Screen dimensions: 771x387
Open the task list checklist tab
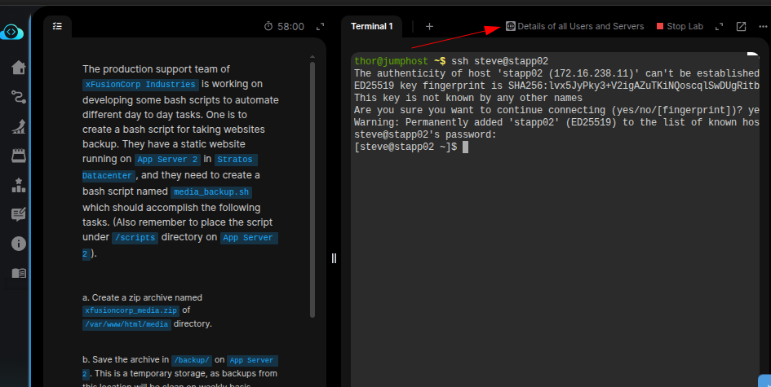(x=57, y=26)
